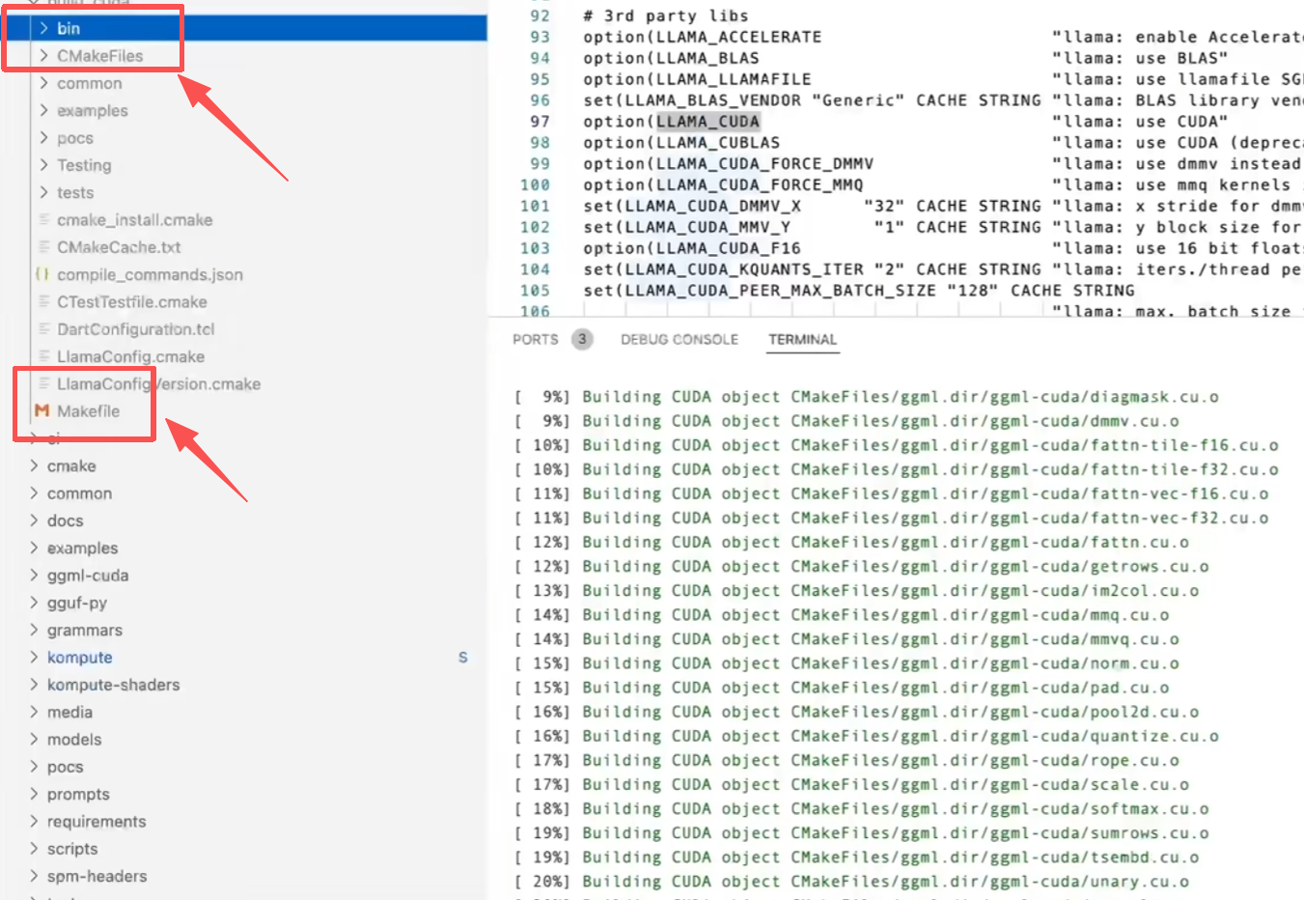
Task: Click the file icon beside CTestTestfile.cmake
Action: pyautogui.click(x=43, y=302)
